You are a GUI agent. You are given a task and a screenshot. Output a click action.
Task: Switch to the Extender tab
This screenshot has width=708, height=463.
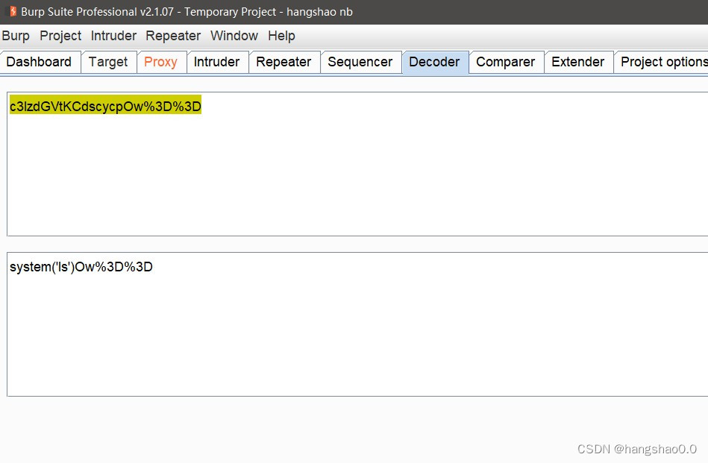point(578,62)
